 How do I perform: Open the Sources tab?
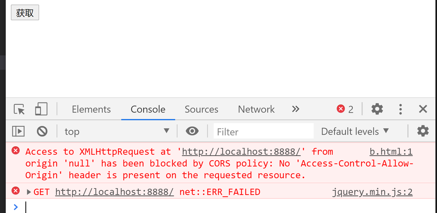point(201,109)
